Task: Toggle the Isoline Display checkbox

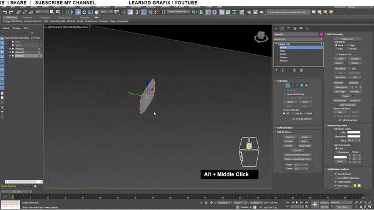Action: [335, 181]
